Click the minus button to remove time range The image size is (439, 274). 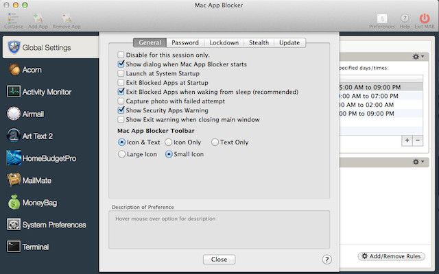(418, 140)
